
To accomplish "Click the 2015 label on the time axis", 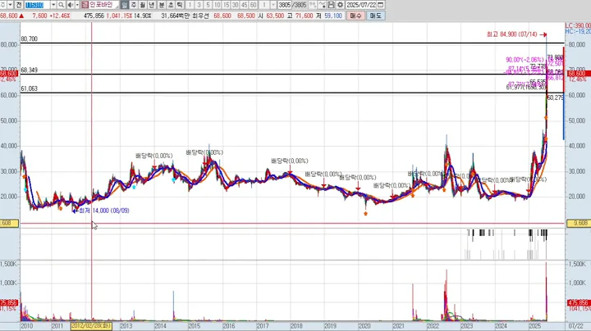I will pyautogui.click(x=194, y=326).
